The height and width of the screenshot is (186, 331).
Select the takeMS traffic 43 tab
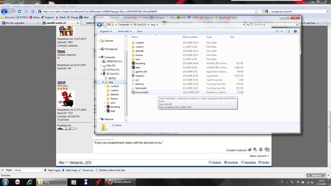[x=60, y=23]
